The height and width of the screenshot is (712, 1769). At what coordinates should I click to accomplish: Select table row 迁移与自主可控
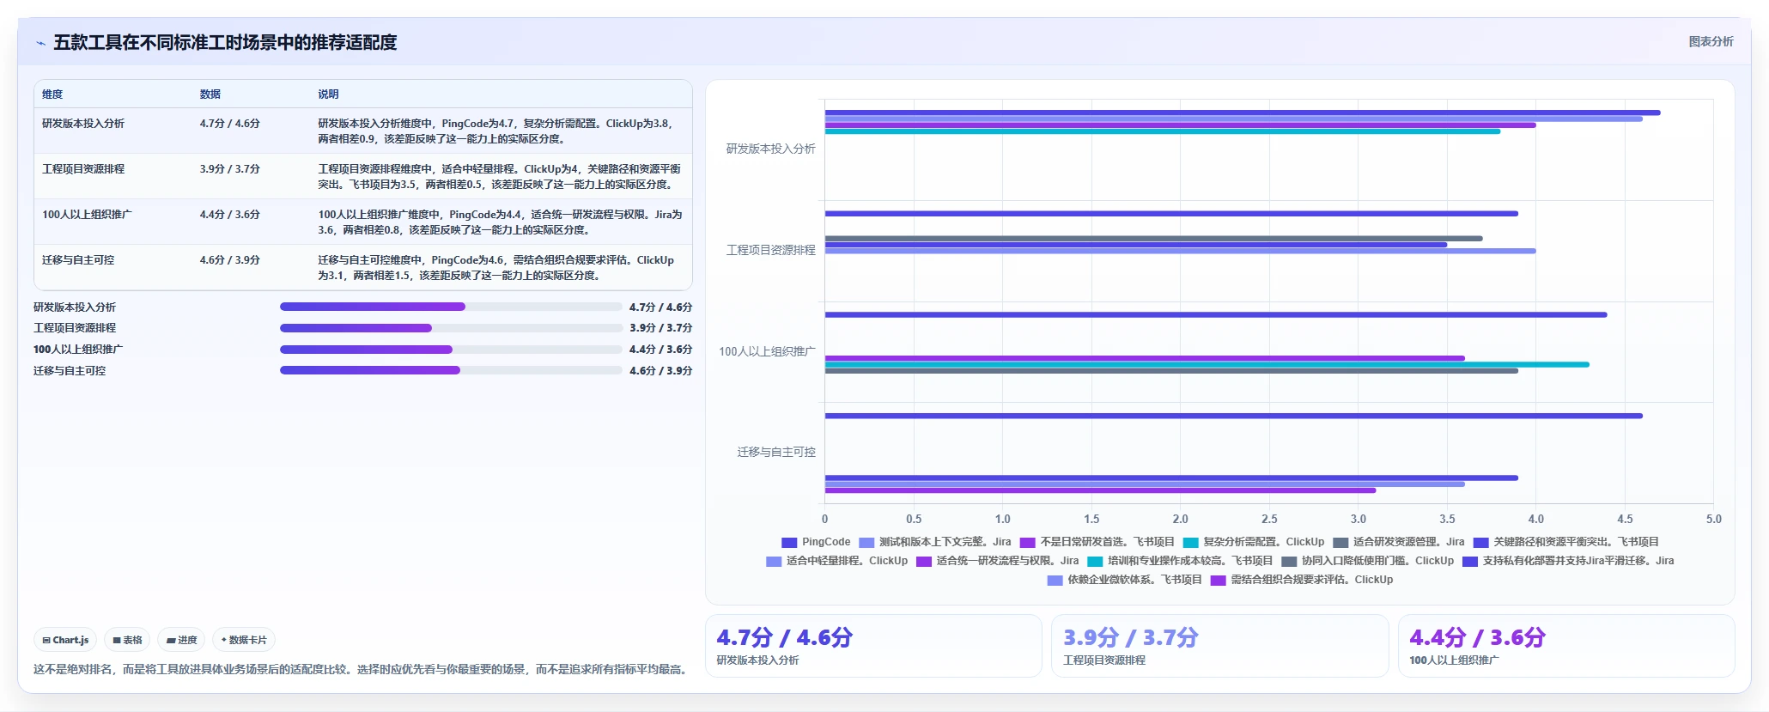click(x=363, y=267)
